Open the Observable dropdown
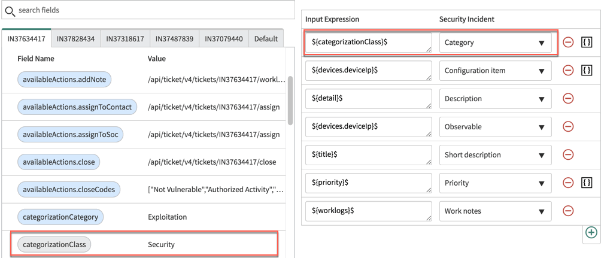The image size is (601, 258). [495, 127]
